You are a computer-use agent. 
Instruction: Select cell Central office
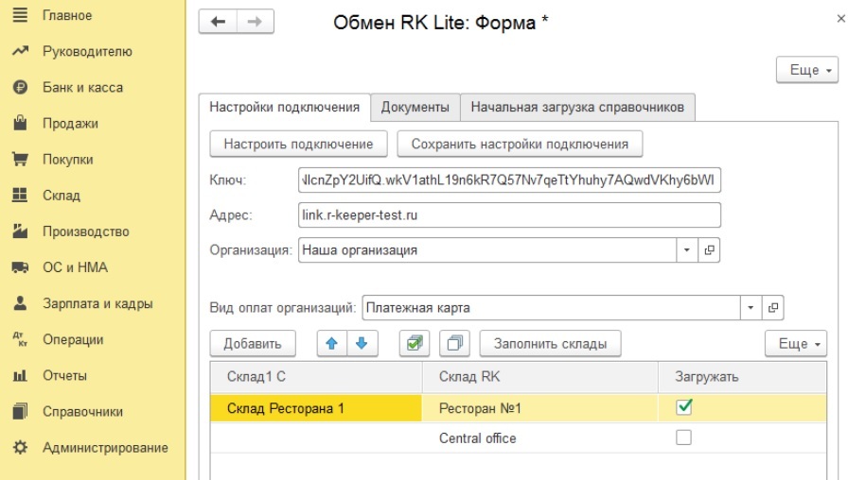coord(539,437)
